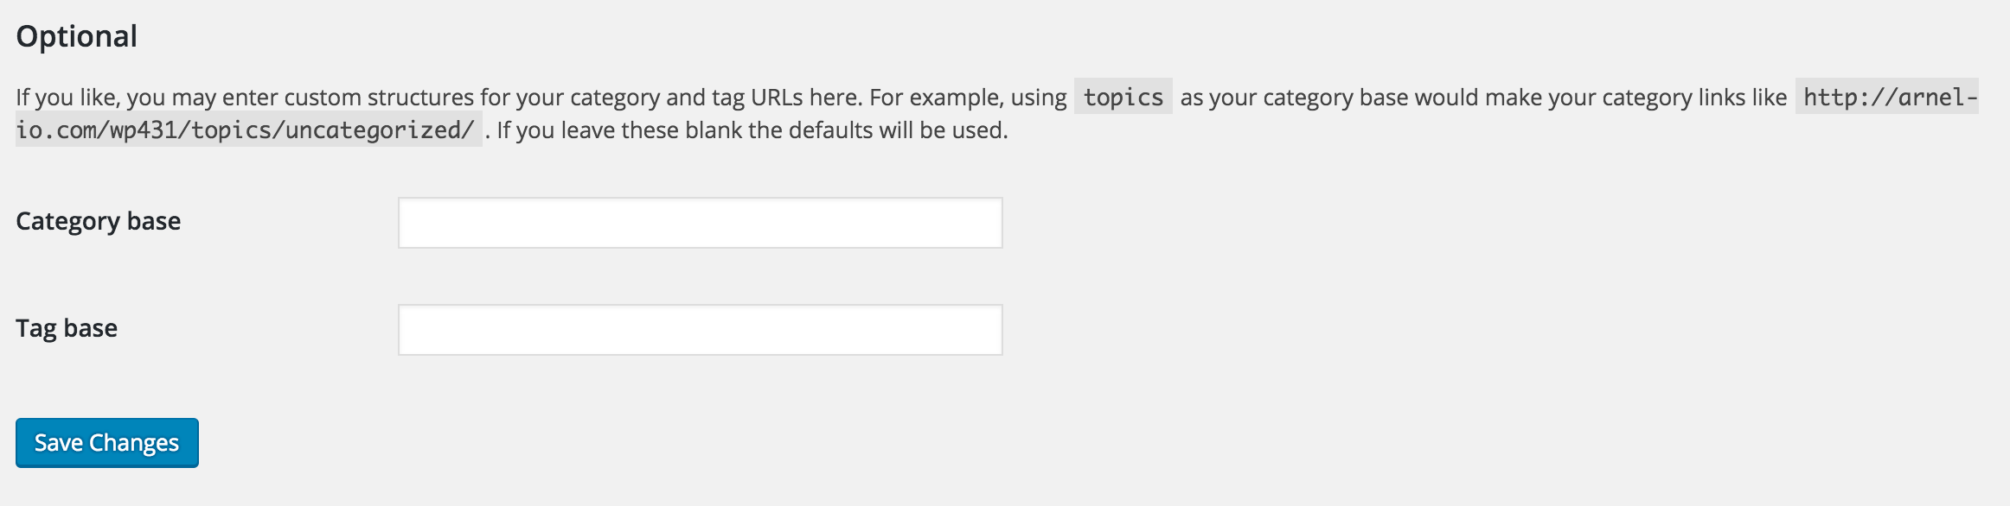
Task: Click 'For example, using' in the description
Action: 968,98
